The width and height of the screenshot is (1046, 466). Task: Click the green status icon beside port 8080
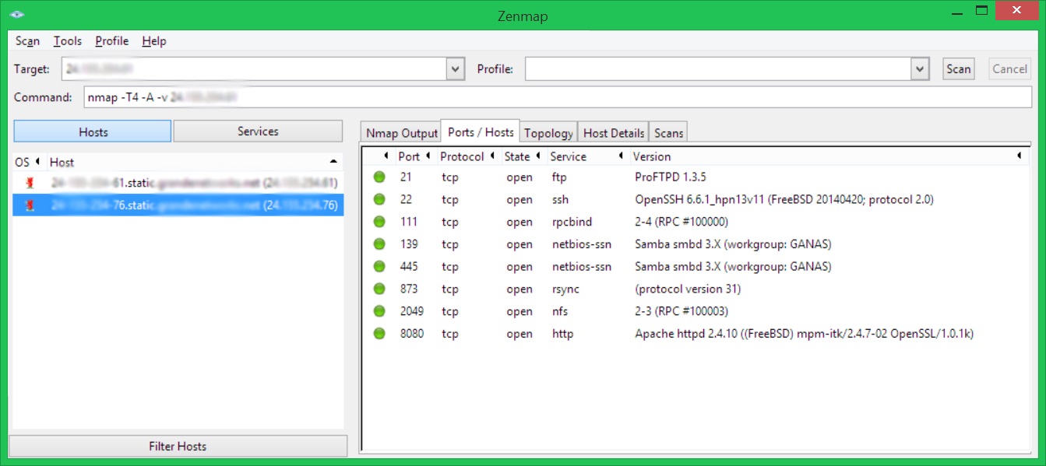(x=379, y=334)
